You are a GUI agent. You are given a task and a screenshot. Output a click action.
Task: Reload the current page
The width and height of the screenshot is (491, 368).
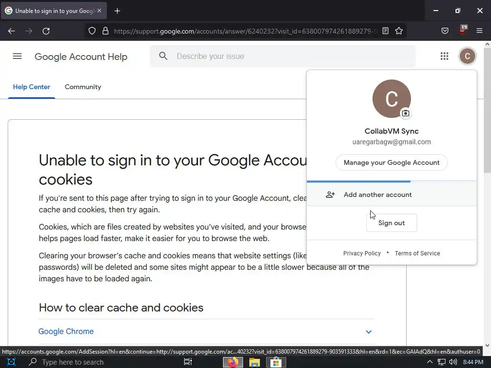(x=46, y=31)
